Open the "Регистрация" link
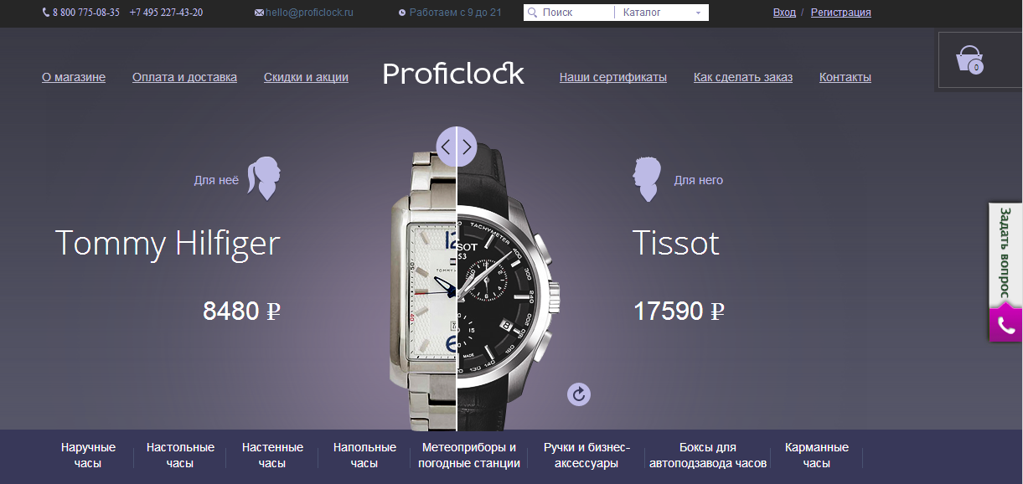 [x=840, y=13]
